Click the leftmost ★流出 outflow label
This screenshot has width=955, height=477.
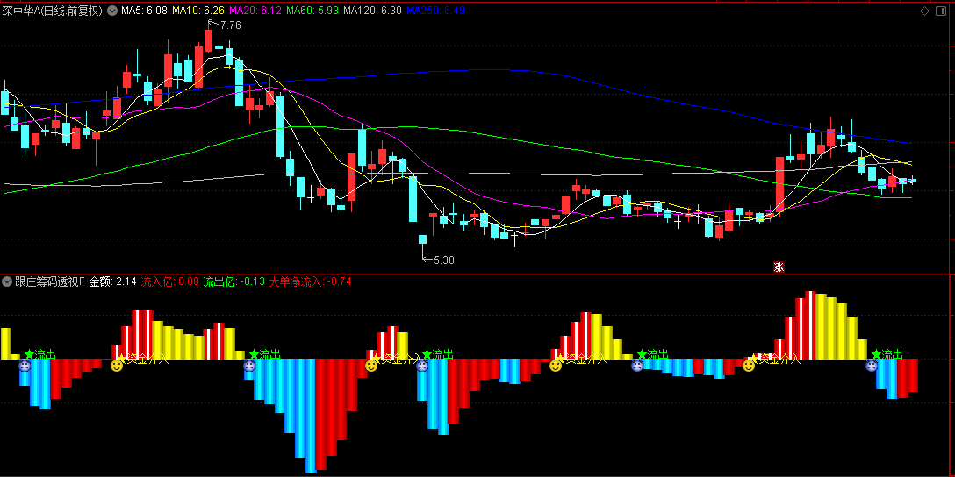point(40,354)
